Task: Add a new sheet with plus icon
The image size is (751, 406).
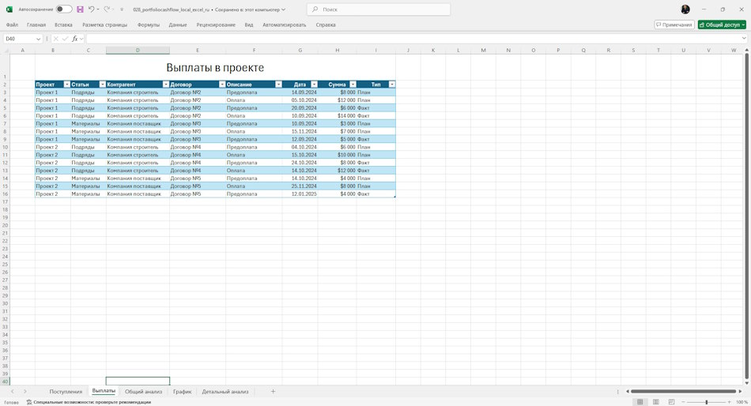Action: click(x=273, y=392)
